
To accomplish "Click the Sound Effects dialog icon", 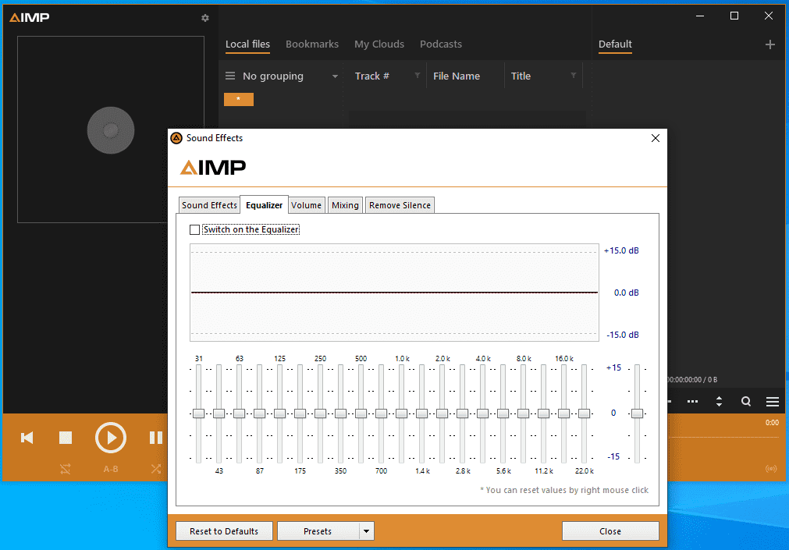I will pos(176,138).
